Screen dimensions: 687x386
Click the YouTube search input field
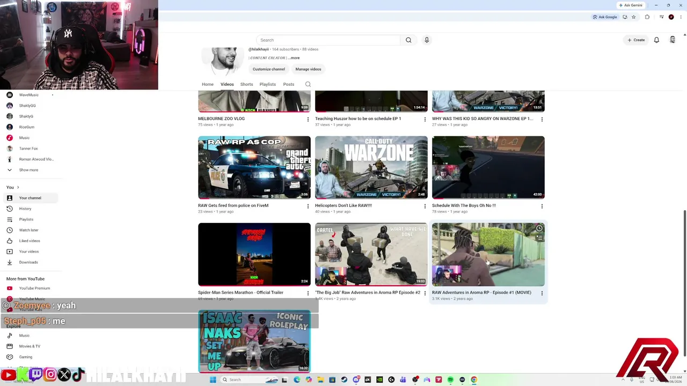tap(328, 40)
